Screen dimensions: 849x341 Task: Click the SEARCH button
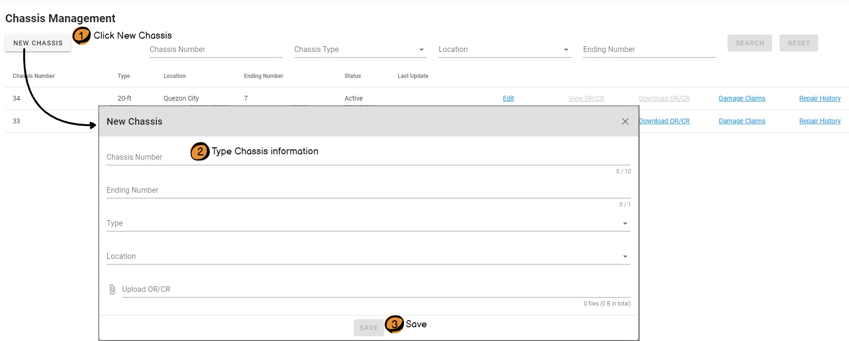(x=749, y=43)
